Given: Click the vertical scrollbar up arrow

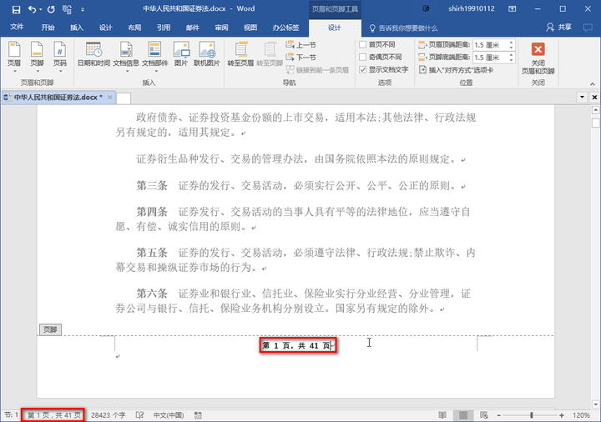Looking at the screenshot, I should 595,110.
